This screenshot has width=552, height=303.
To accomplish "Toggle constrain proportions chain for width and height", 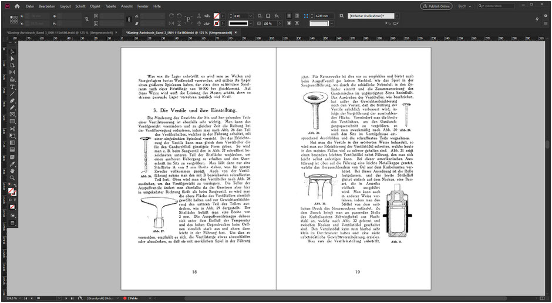I will 86,20.
